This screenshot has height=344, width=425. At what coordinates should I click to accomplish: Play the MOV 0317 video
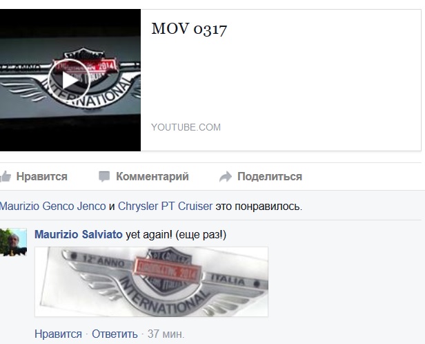point(69,80)
